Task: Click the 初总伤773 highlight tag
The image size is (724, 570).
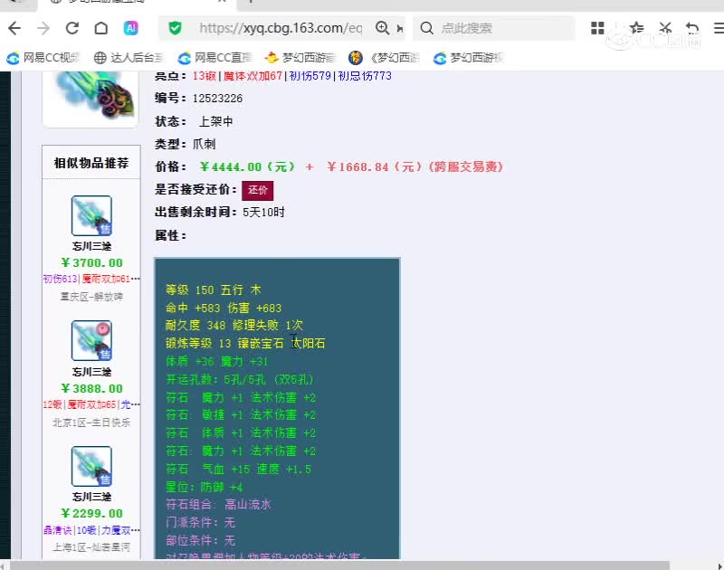Action: click(x=365, y=76)
